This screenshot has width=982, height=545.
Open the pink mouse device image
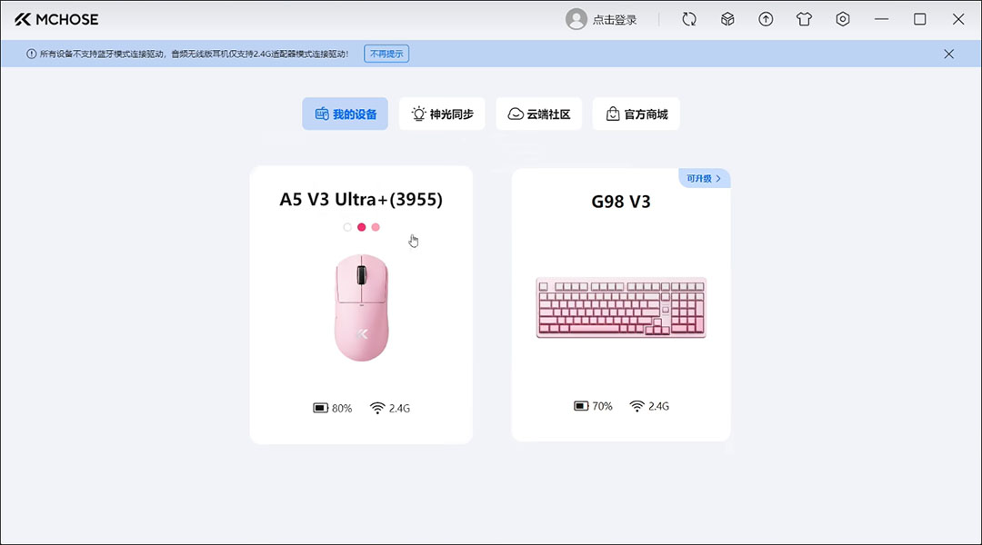tap(361, 307)
